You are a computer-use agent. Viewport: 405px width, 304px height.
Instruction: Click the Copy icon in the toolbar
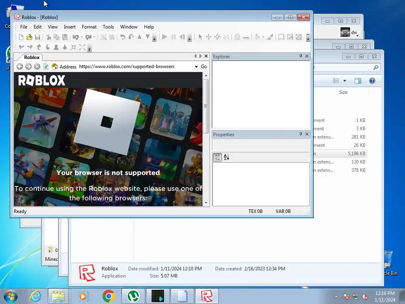point(57,37)
